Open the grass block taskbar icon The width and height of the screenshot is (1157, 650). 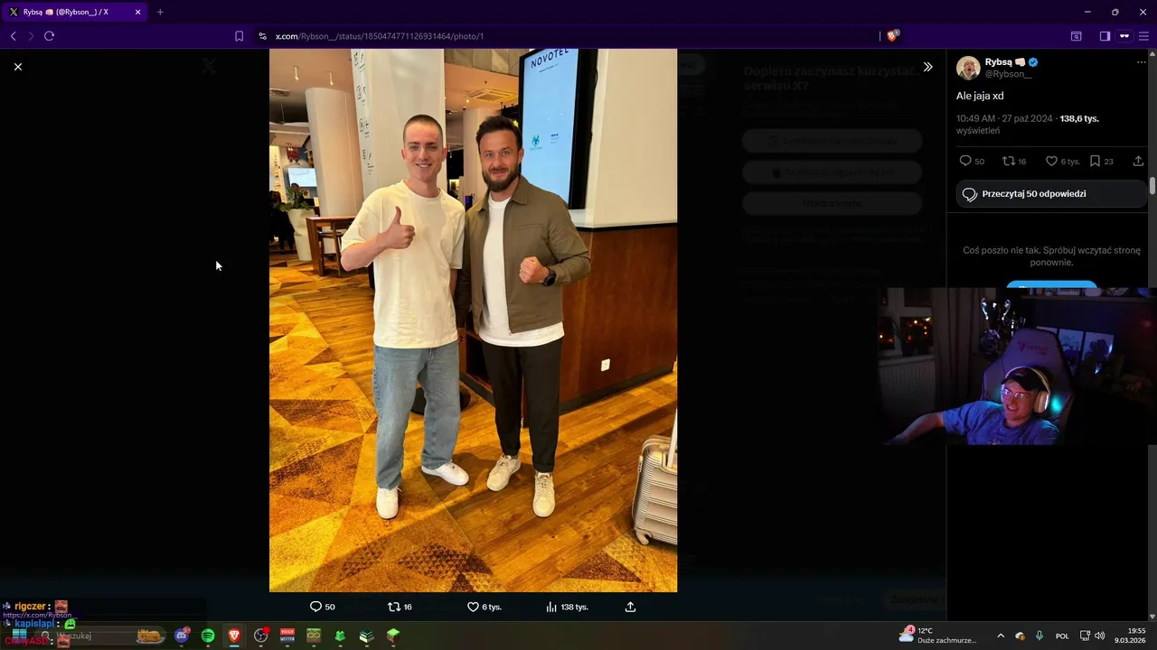coord(393,636)
